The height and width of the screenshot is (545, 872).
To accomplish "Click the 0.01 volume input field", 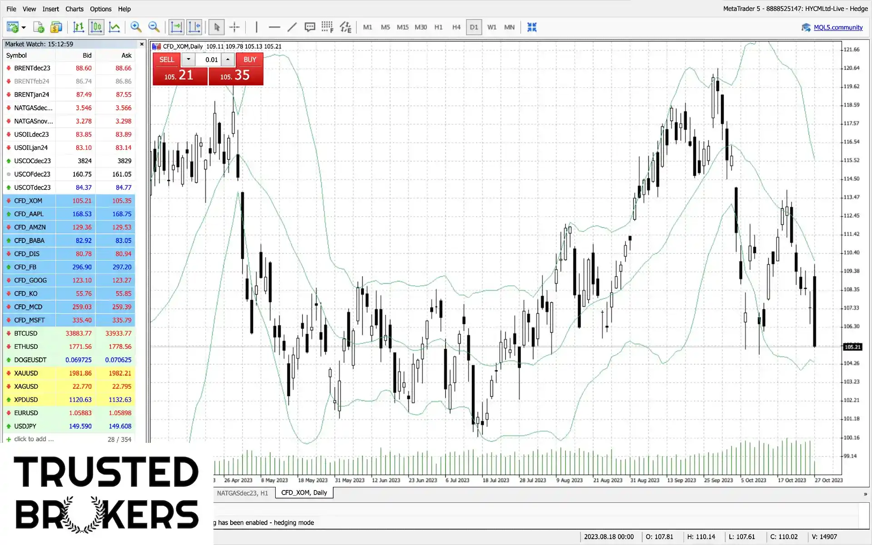I will (x=208, y=59).
